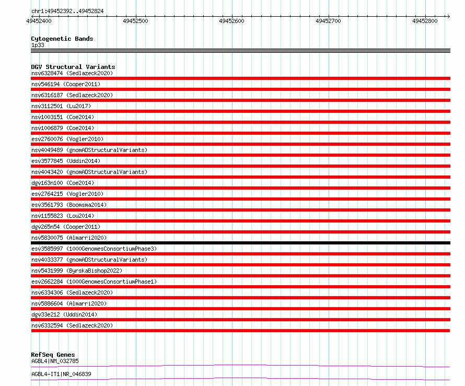Open variant esv2662284 (1000GenomesConsortiumPhase1)

click(94, 282)
